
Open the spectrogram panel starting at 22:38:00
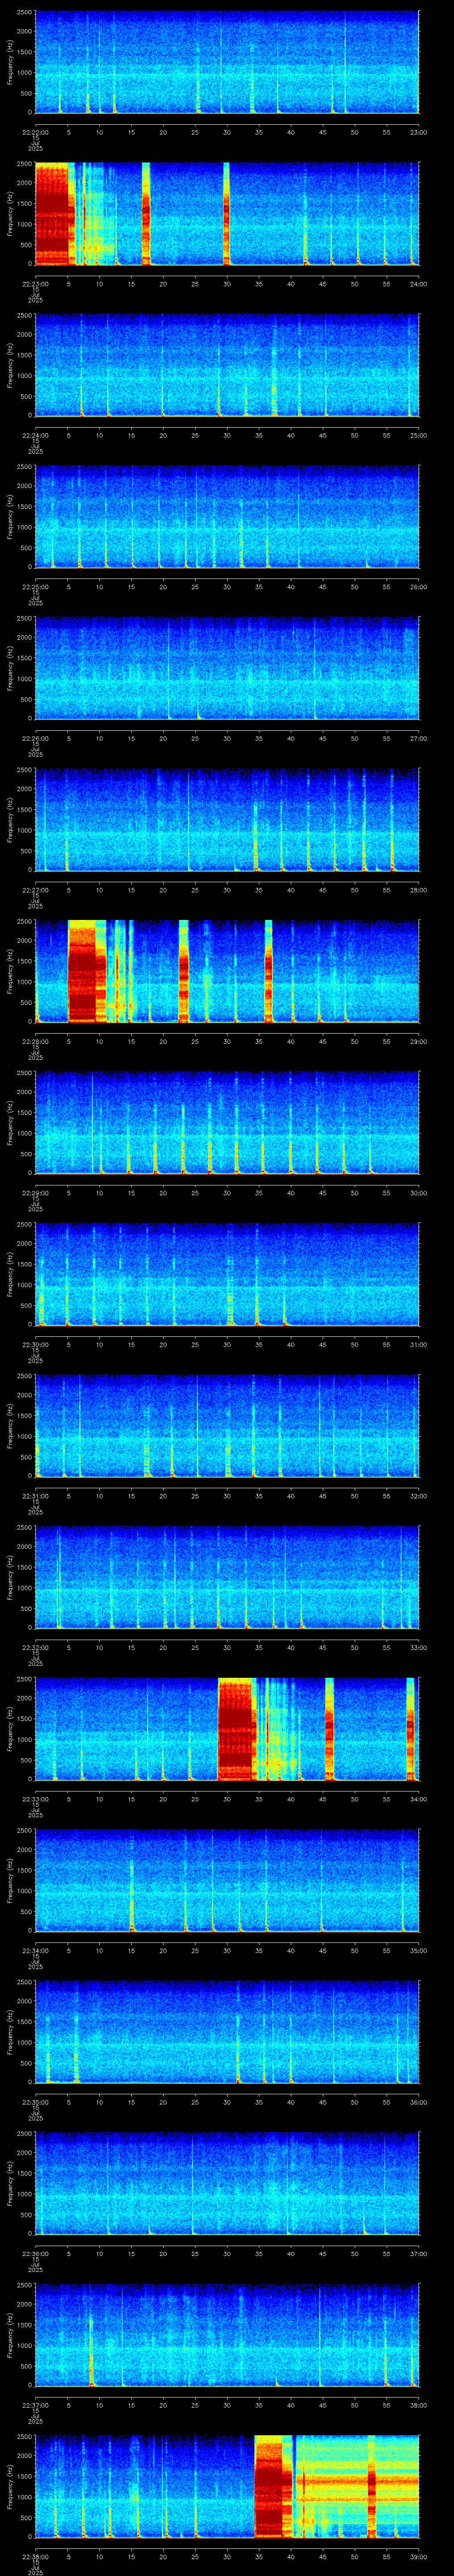pyautogui.click(x=227, y=2486)
